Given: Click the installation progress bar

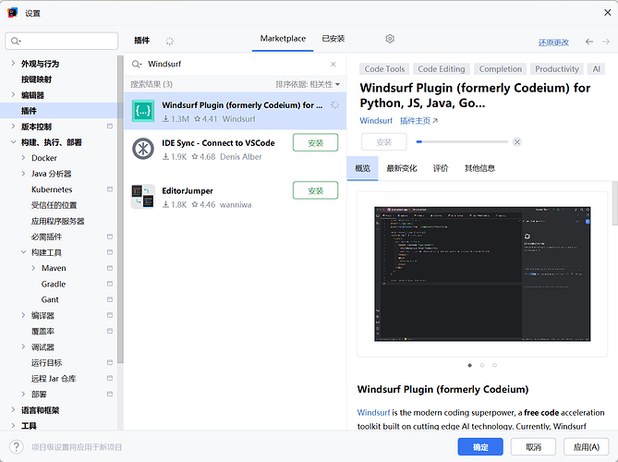Looking at the screenshot, I should pos(462,142).
